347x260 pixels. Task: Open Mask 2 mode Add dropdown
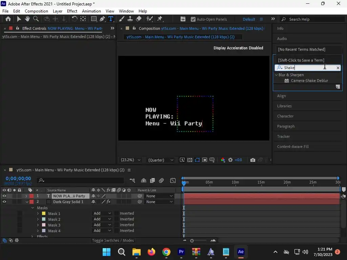coord(102,219)
